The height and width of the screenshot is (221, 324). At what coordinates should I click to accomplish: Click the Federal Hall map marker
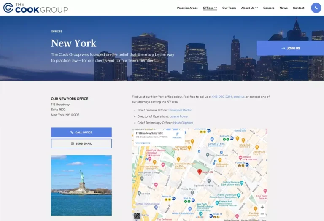[217, 203]
